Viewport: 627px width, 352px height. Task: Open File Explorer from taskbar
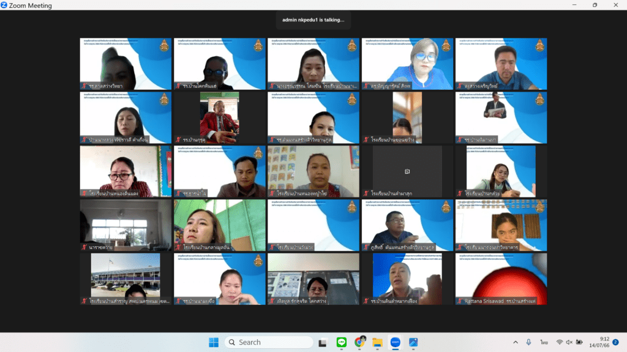tap(377, 342)
